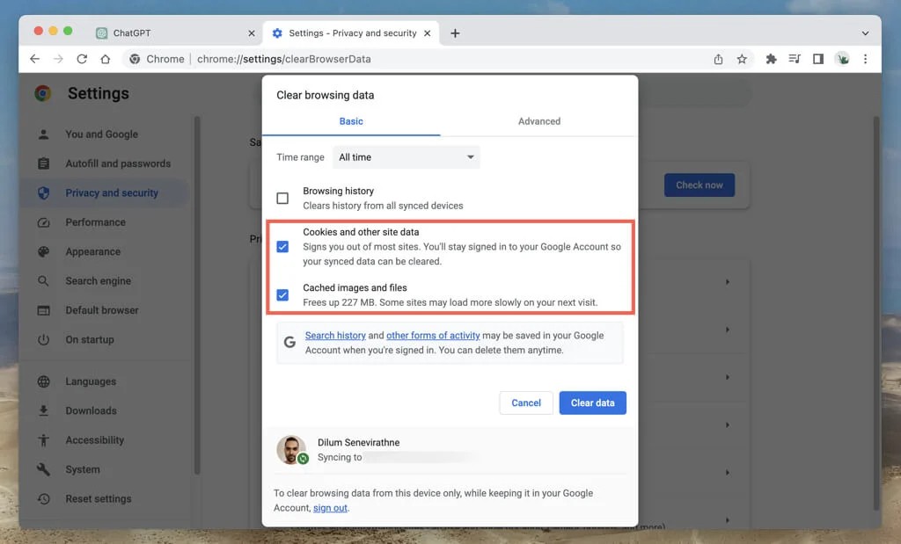The height and width of the screenshot is (544, 901).
Task: Click the Appearance palette icon in sidebar
Action: [46, 251]
